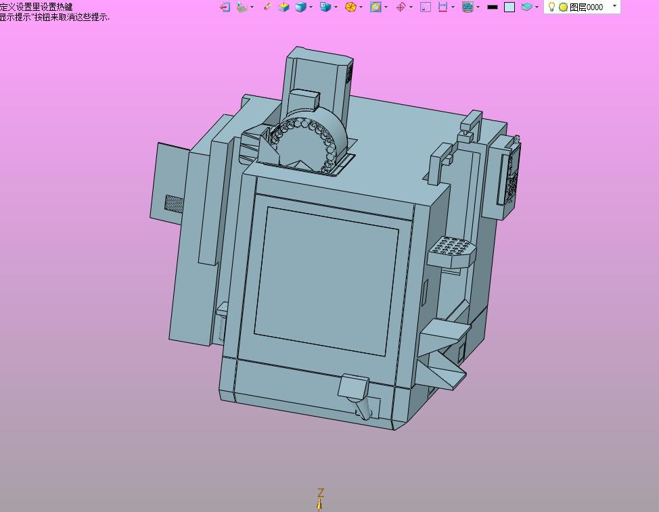Click the exit arrow icon in toolbar

225,7
